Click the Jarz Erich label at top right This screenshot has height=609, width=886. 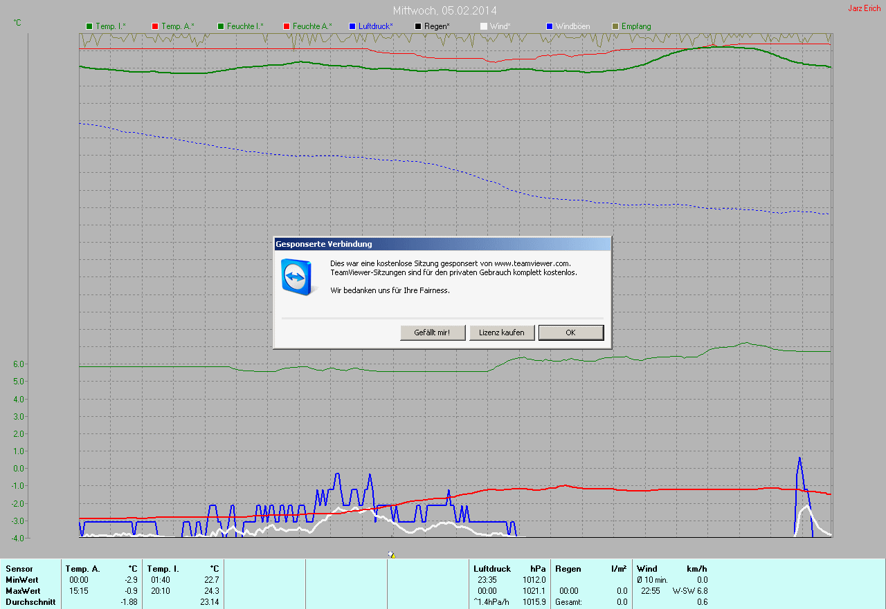pos(865,8)
